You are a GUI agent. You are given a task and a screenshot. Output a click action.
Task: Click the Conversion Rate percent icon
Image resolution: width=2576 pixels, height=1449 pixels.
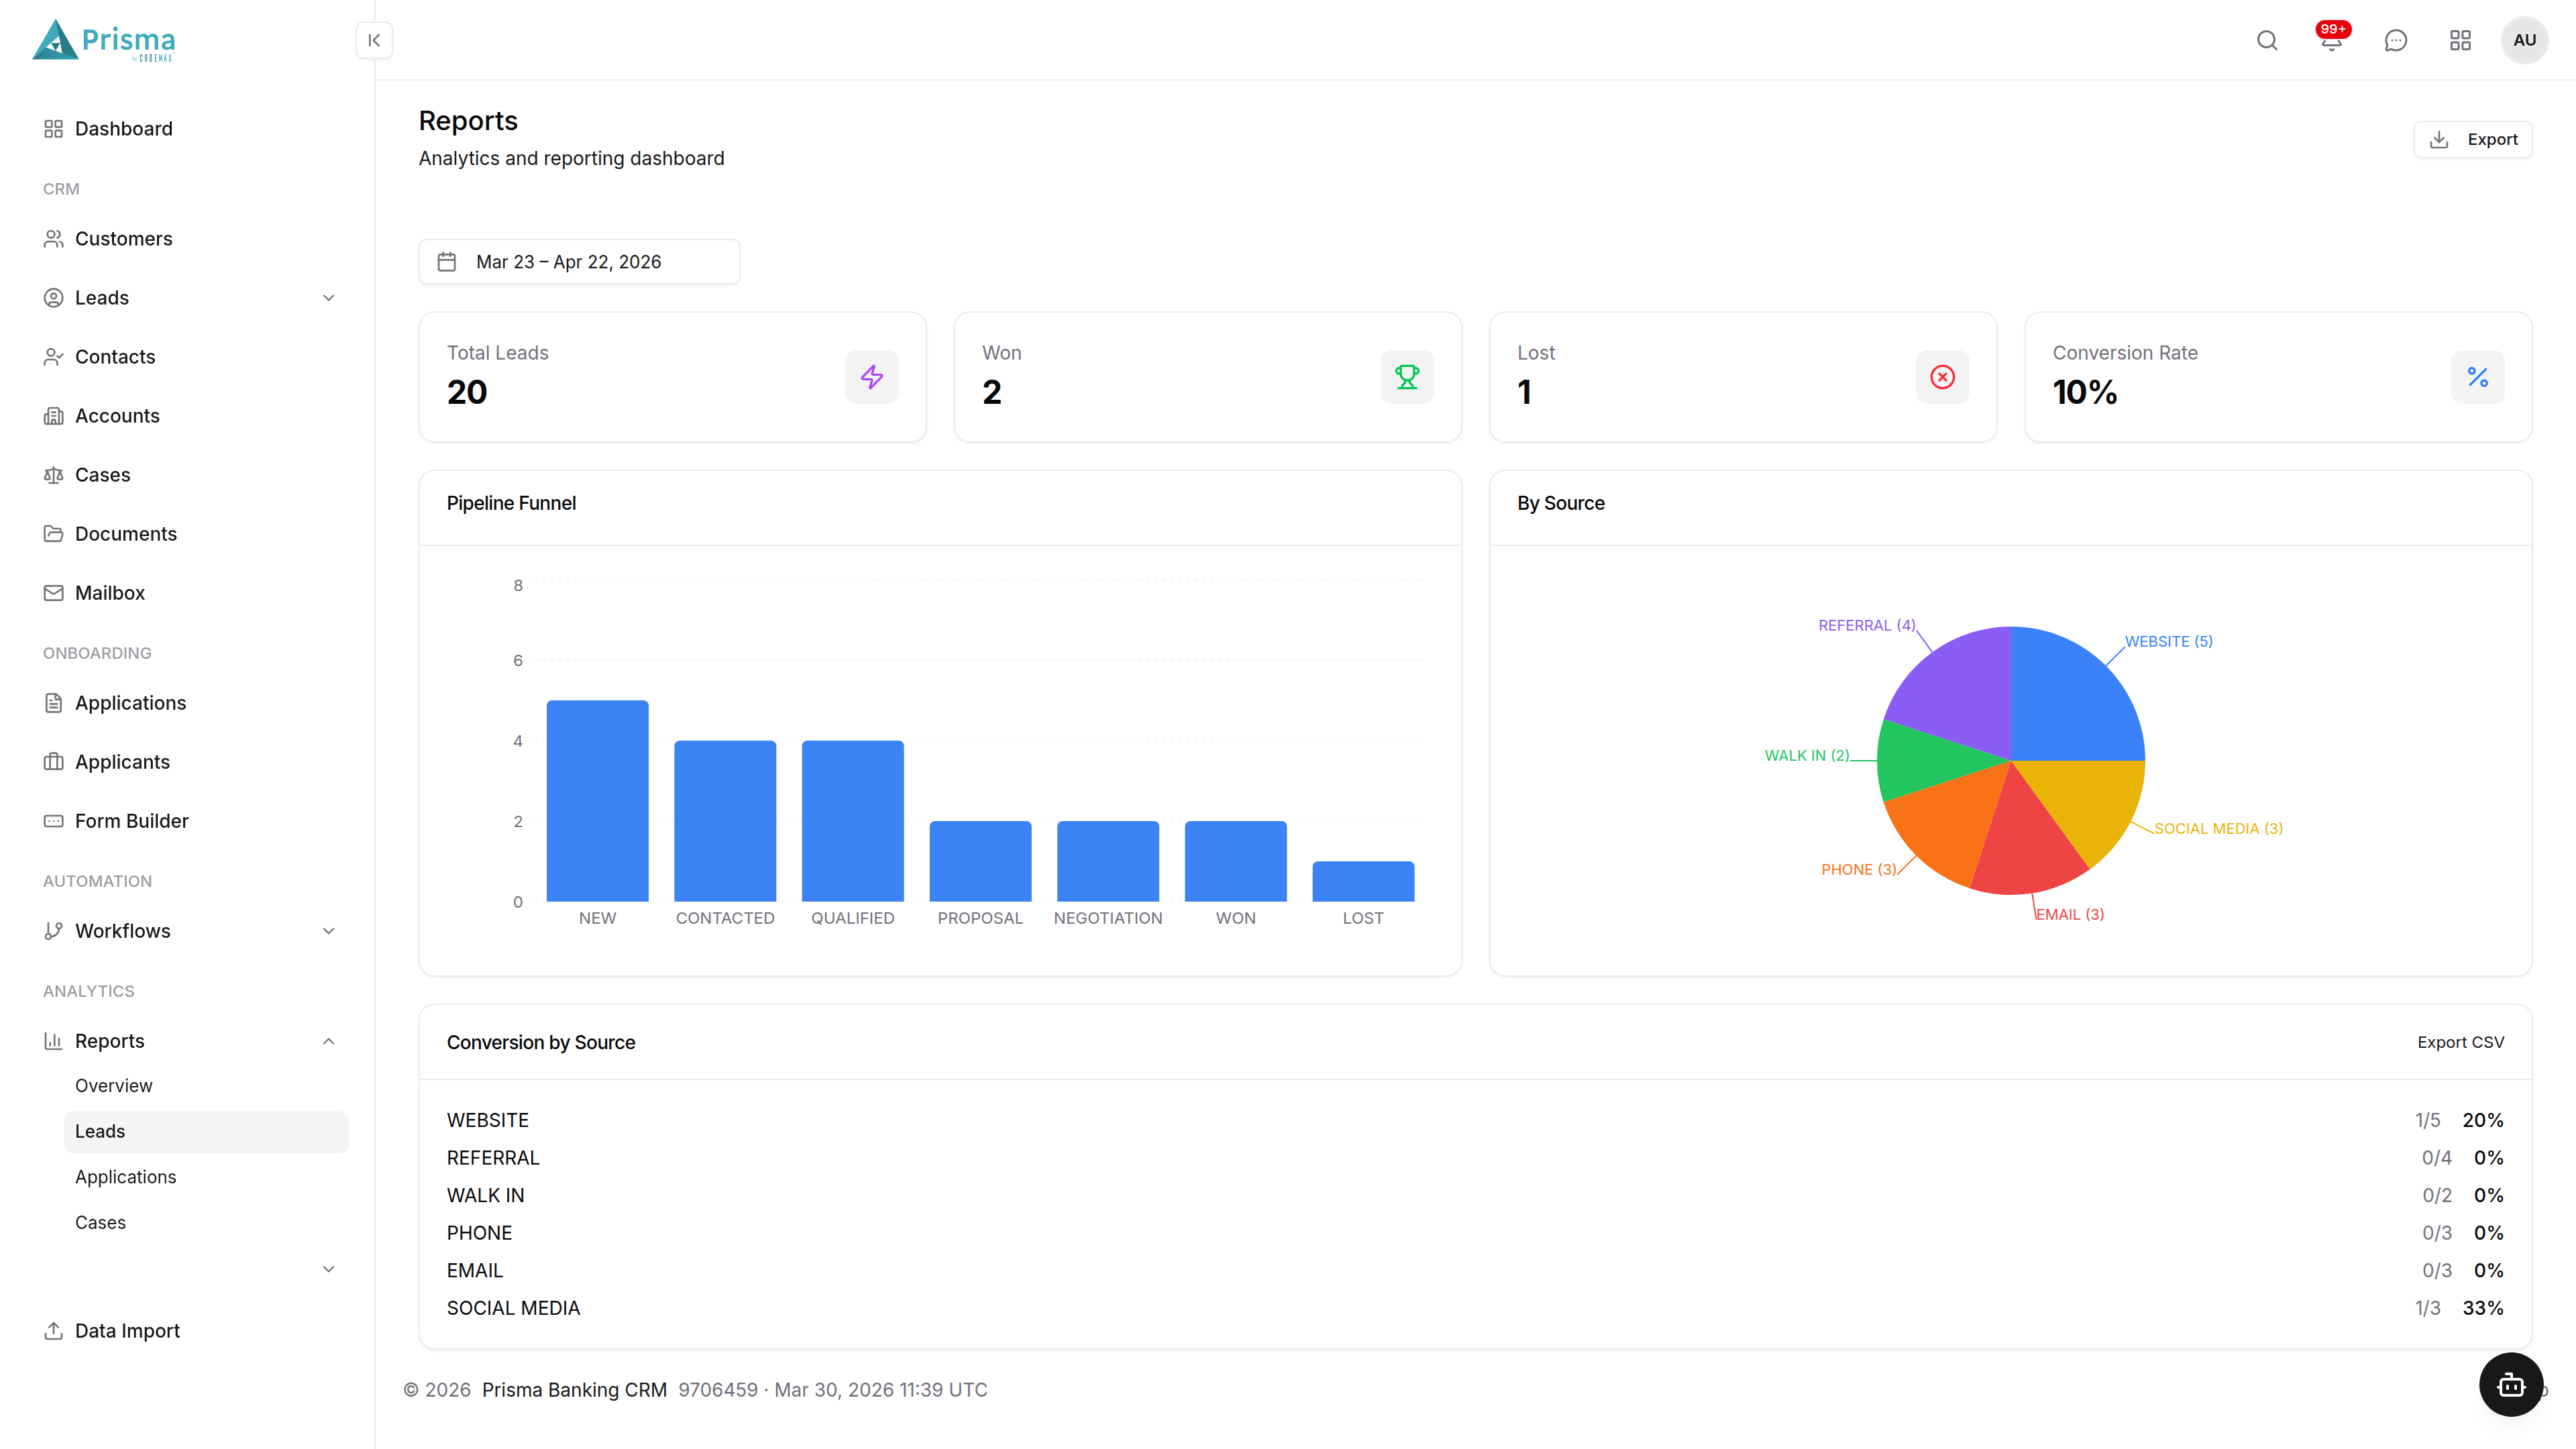click(2477, 377)
